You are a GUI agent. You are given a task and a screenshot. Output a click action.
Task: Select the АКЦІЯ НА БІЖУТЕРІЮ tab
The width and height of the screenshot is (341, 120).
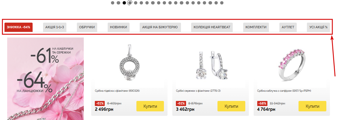click(x=160, y=27)
